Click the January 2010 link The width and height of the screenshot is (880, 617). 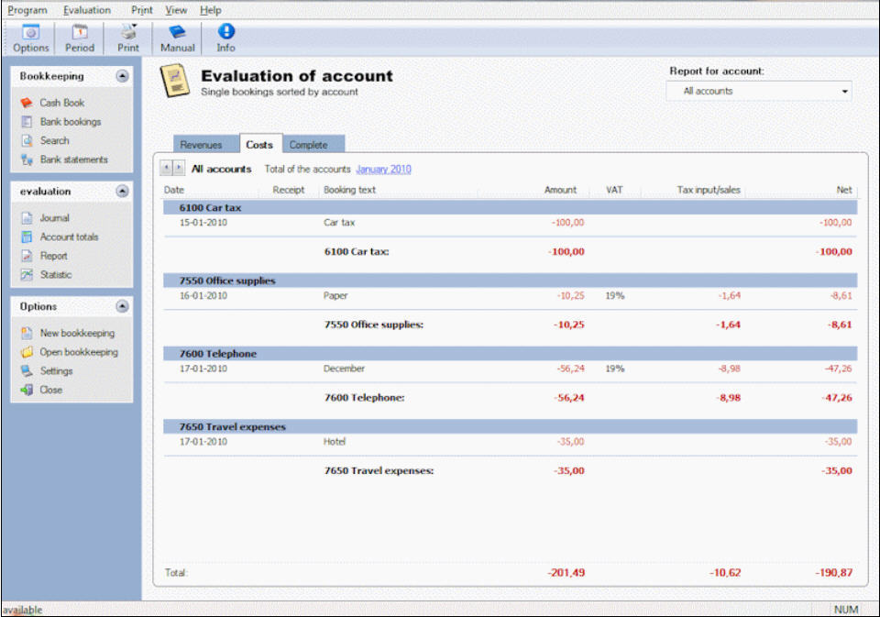pyautogui.click(x=383, y=169)
